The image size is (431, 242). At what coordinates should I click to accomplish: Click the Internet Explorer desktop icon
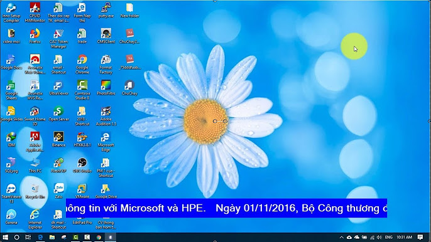pos(35,219)
